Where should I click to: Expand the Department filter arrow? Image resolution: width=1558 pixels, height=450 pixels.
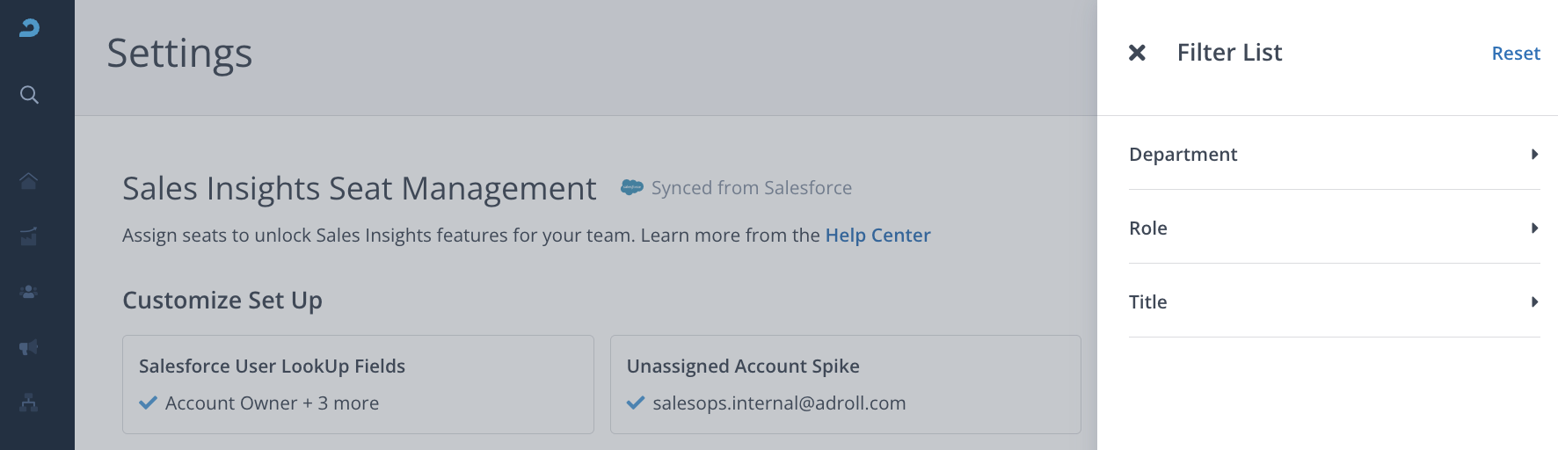(x=1534, y=155)
